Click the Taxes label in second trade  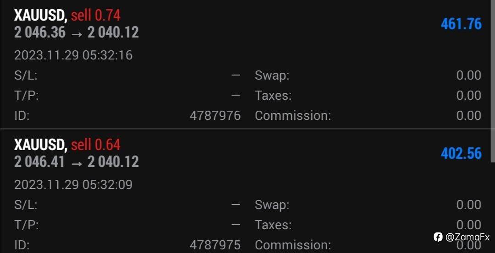[x=273, y=225]
